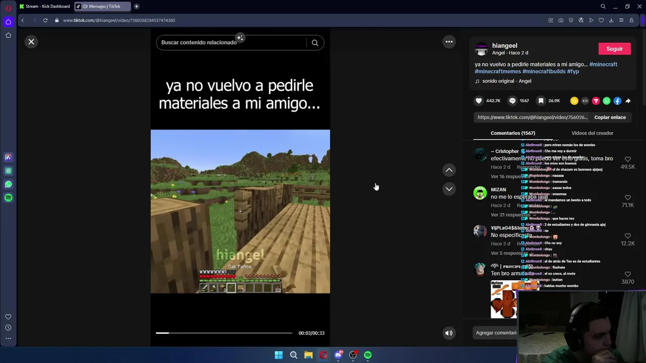The width and height of the screenshot is (646, 363).
Task: Go to next video with down chevron
Action: click(x=449, y=189)
